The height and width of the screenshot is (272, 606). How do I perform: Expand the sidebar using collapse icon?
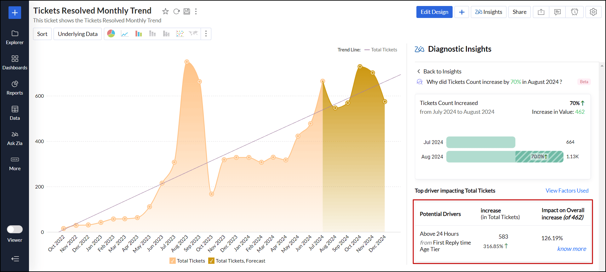15,259
